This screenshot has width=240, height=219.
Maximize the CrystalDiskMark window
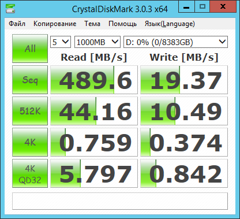[202, 7]
